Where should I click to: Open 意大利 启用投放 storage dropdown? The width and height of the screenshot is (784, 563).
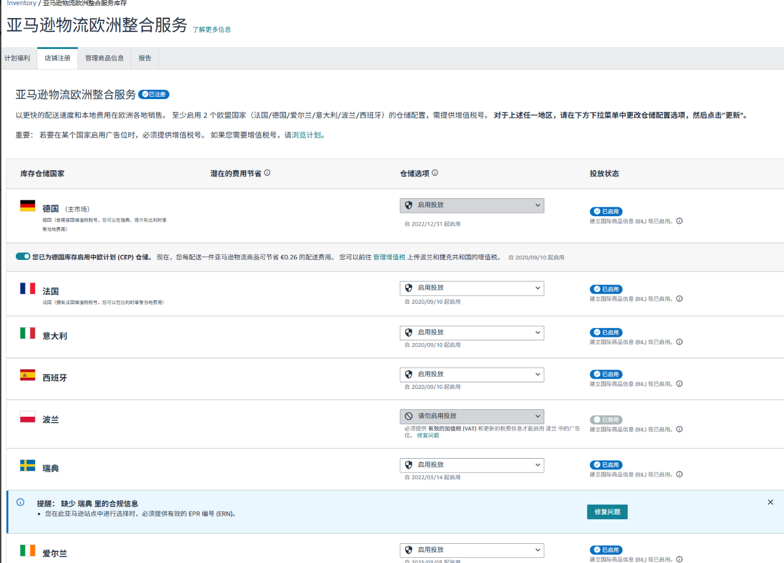[472, 332]
